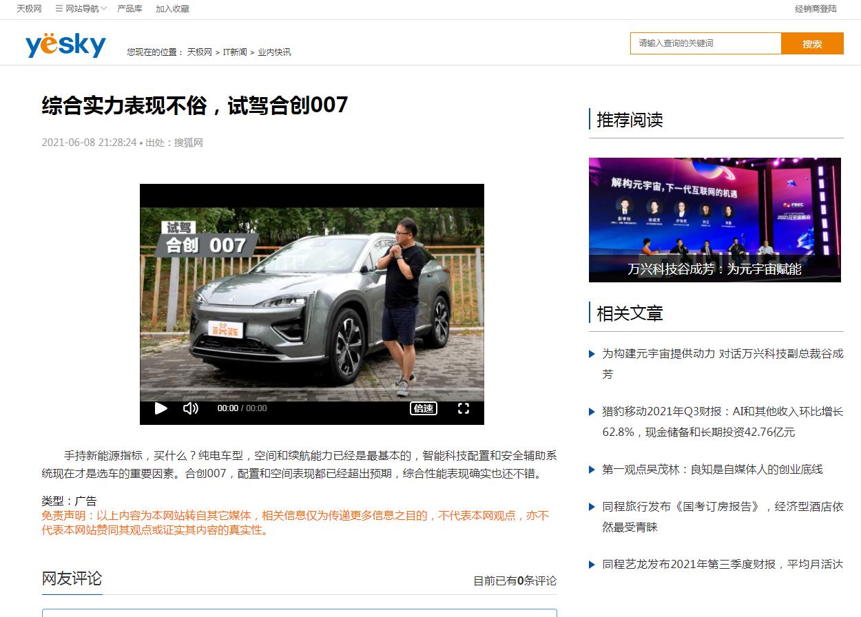Open the 同程艺龙发布2021年第三季度财报 article
The width and height of the screenshot is (861, 617).
click(723, 564)
